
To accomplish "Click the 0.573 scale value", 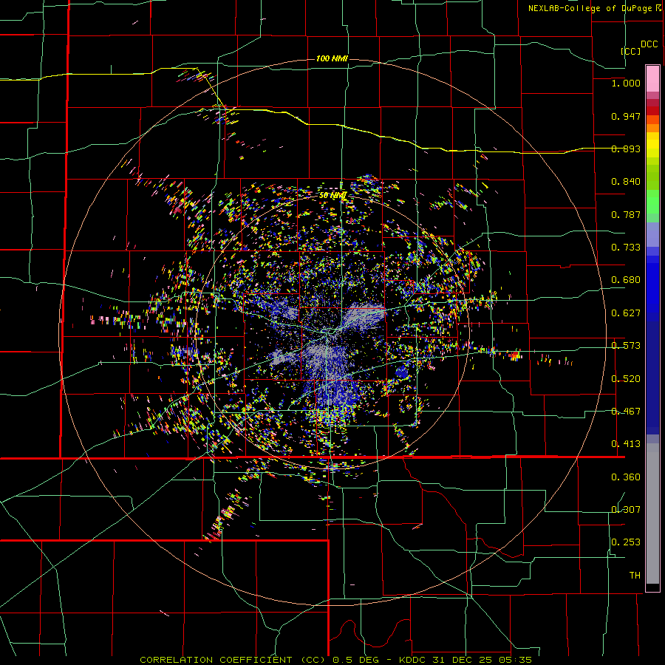I will point(626,346).
